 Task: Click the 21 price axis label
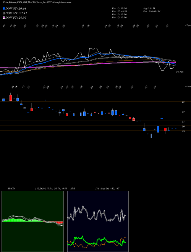(x=183, y=122)
